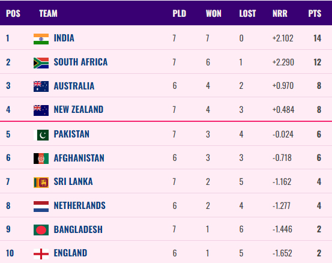This screenshot has width=332, height=263.
Task: Click the Afghanistan flag icon
Action: [x=41, y=159]
